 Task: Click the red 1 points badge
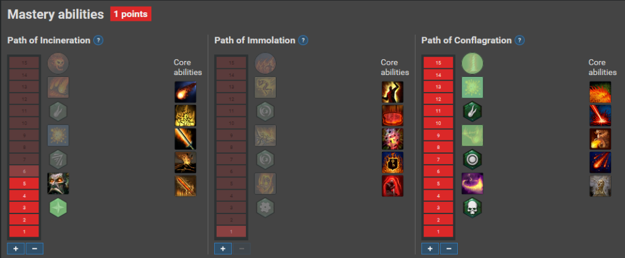pyautogui.click(x=131, y=15)
